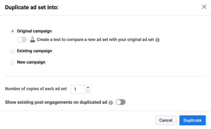Click the New campaign label text
This screenshot has height=129, width=211.
[x=31, y=62]
